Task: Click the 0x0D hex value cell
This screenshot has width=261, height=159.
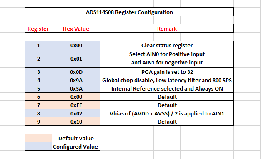Action: coord(76,72)
